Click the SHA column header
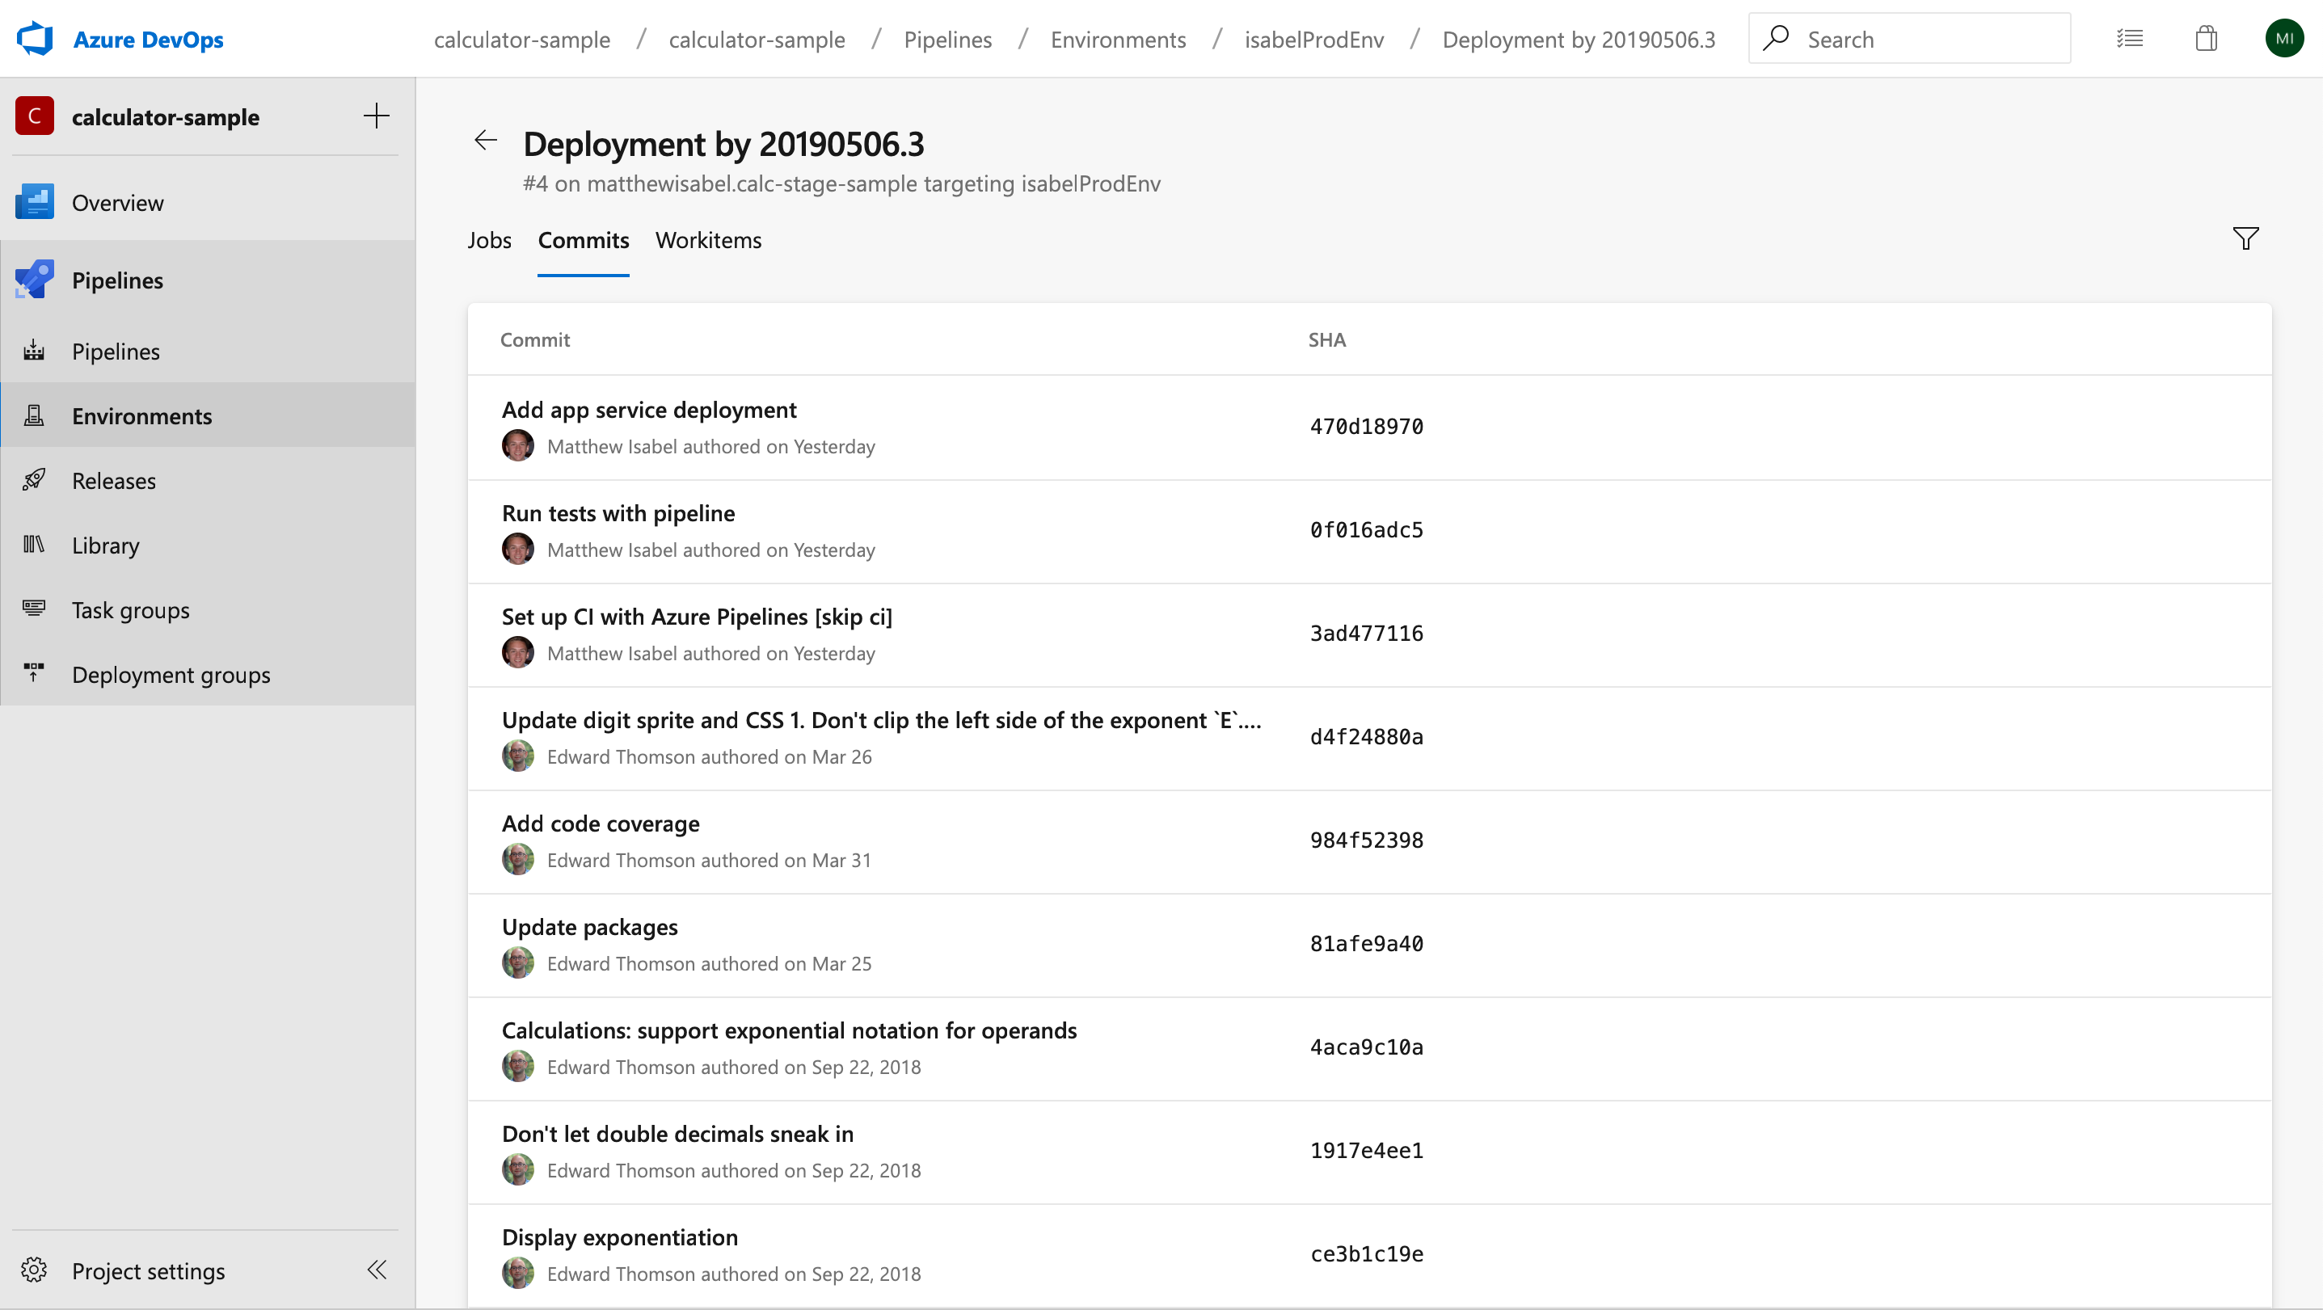The height and width of the screenshot is (1310, 2323). coord(1326,340)
